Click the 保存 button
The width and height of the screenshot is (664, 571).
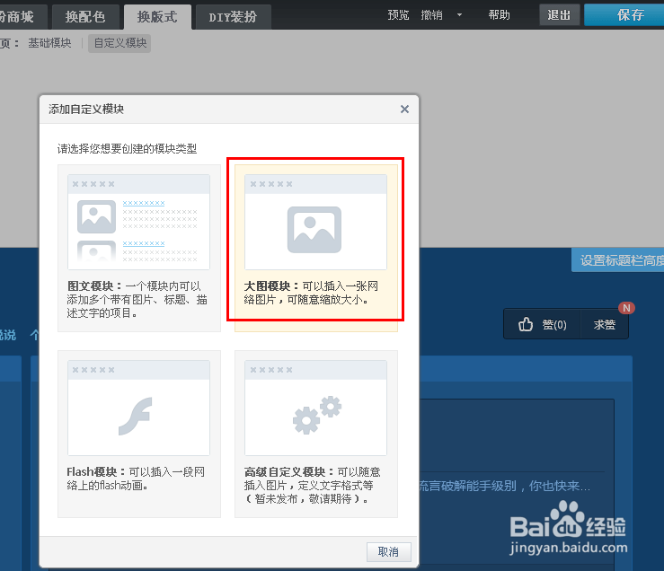pos(626,15)
